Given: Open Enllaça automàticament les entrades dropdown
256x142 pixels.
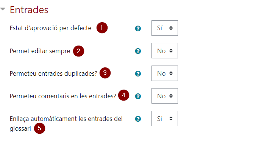Looking at the screenshot, I should pos(165,118).
